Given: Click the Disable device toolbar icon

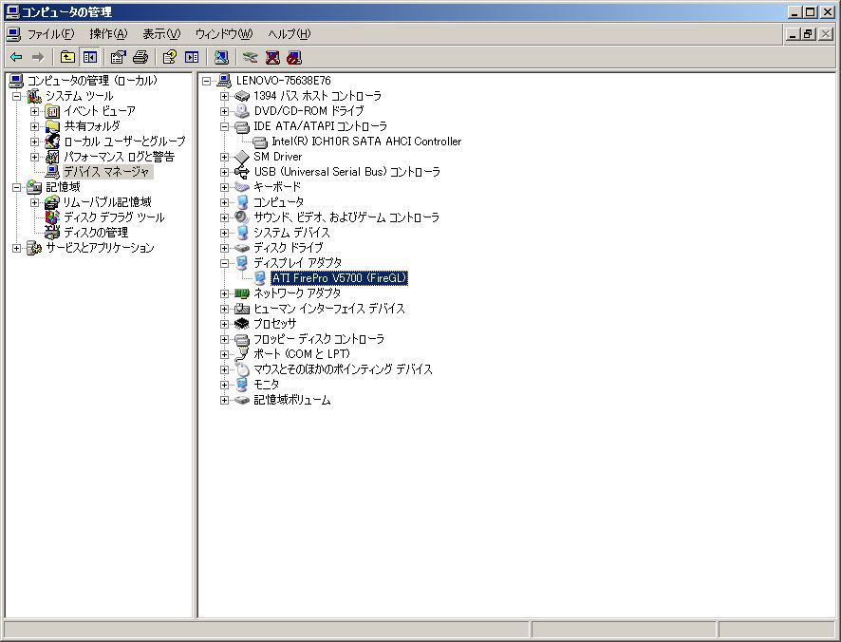Looking at the screenshot, I should pos(294,57).
